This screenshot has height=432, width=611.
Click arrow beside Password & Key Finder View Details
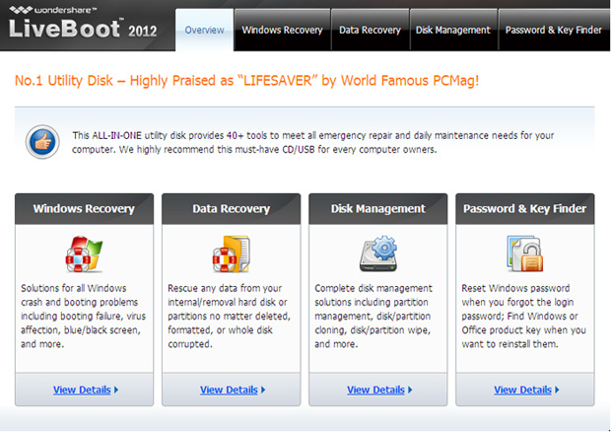pyautogui.click(x=557, y=390)
